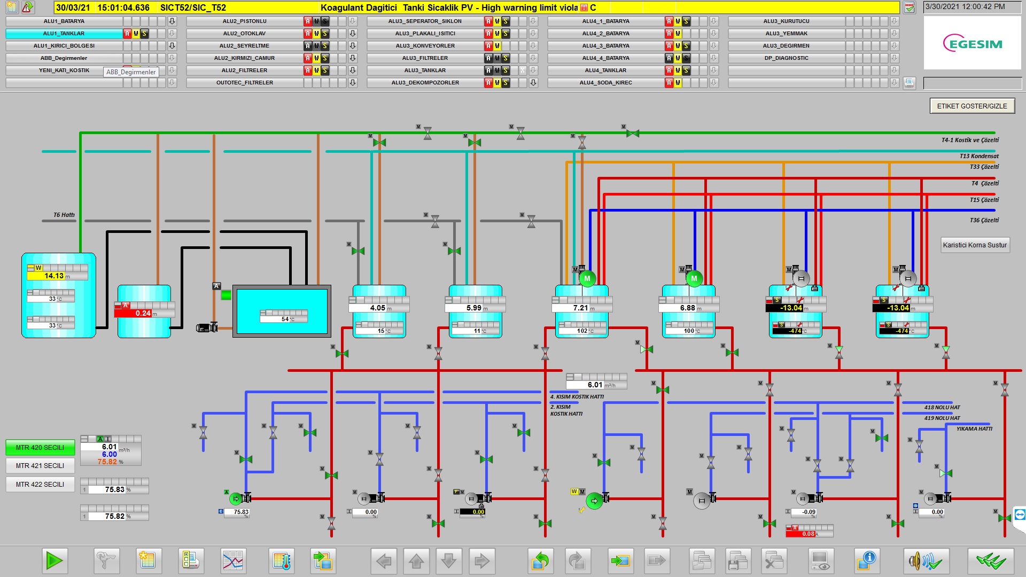Open the temperature table icon
This screenshot has width=1026, height=577.
coord(282,561)
